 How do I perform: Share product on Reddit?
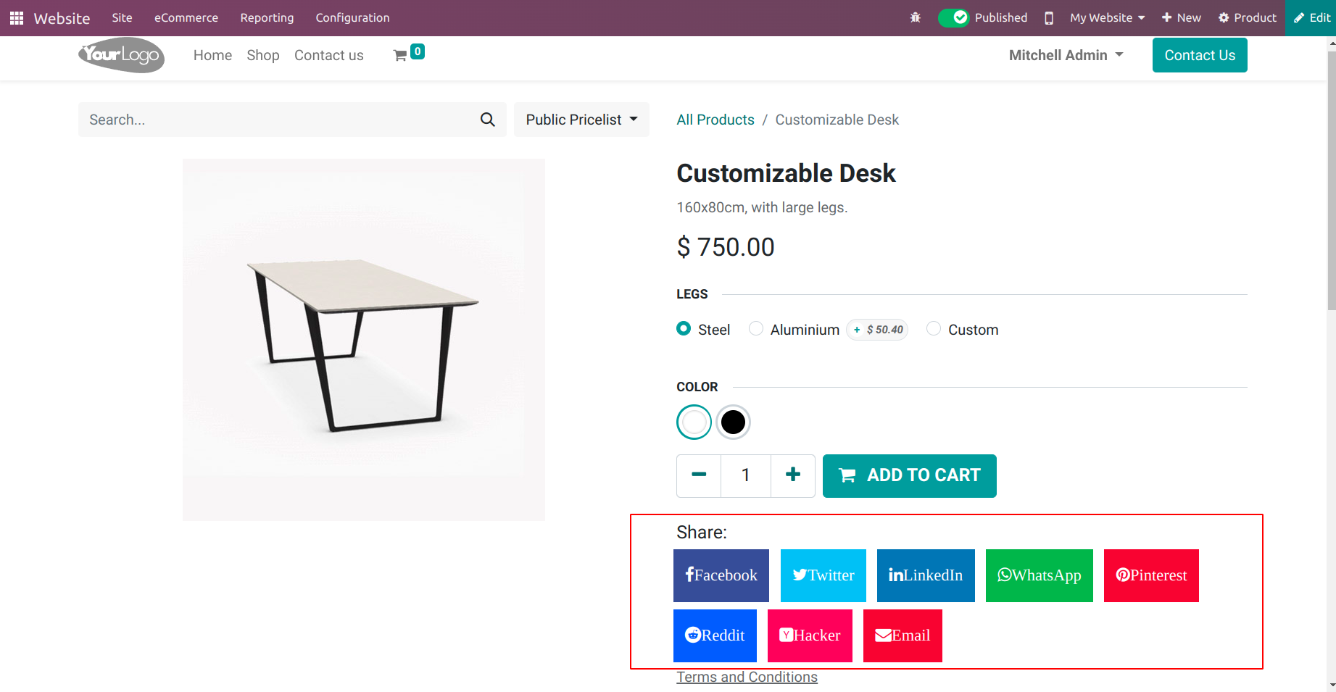[x=715, y=635]
